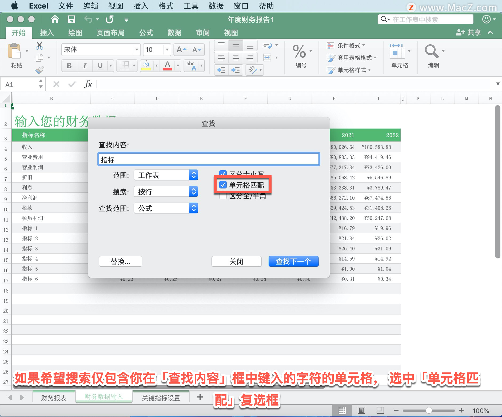Click the text orientation icon
The height and width of the screenshot is (417, 502).
[252, 70]
